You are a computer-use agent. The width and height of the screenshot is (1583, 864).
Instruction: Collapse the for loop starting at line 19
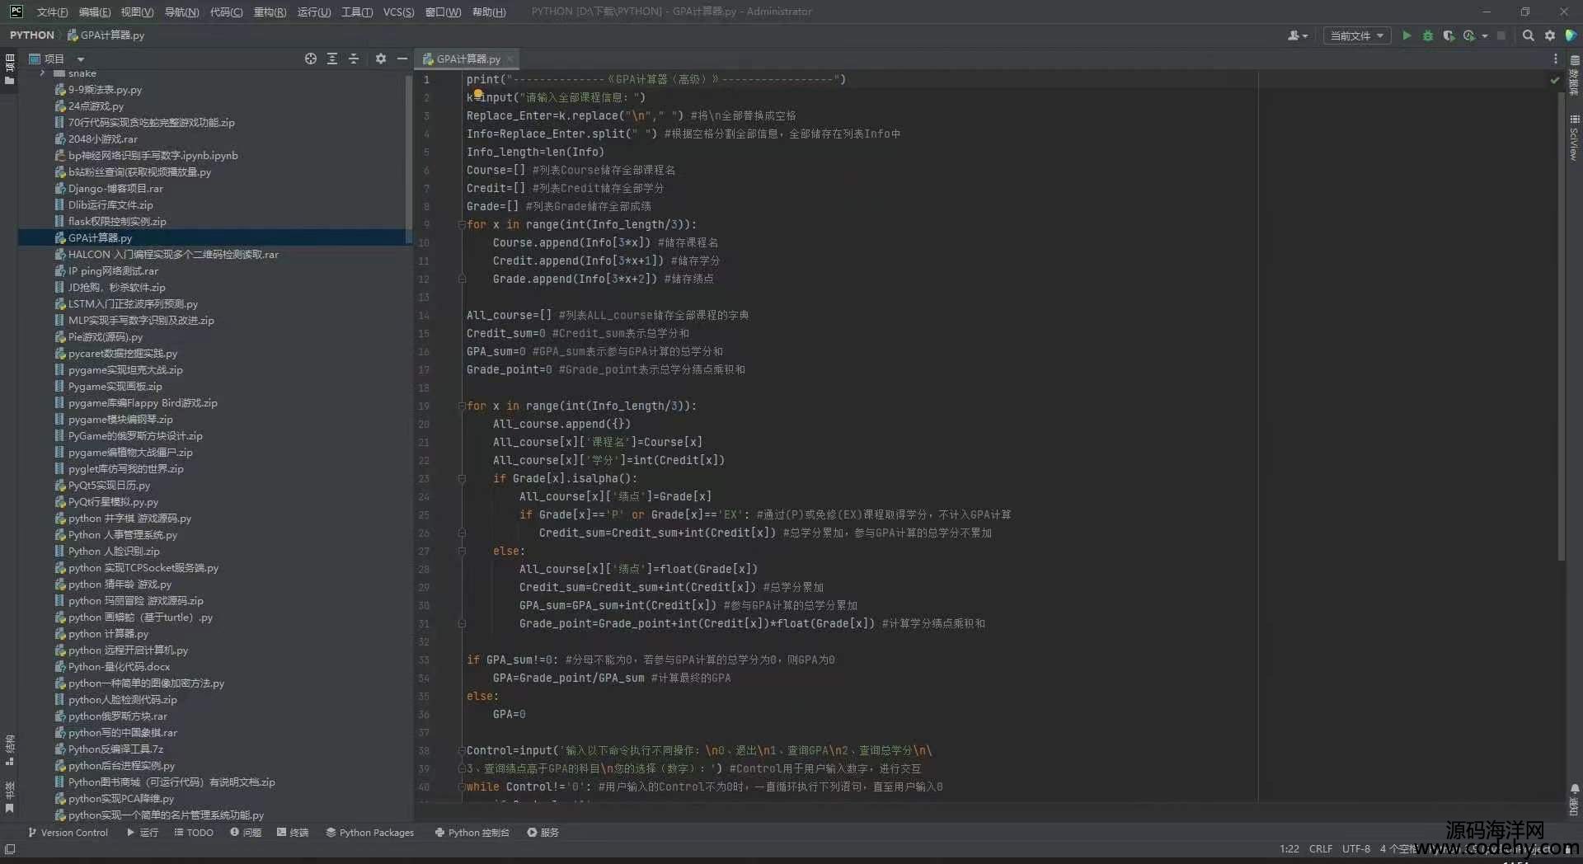coord(462,406)
